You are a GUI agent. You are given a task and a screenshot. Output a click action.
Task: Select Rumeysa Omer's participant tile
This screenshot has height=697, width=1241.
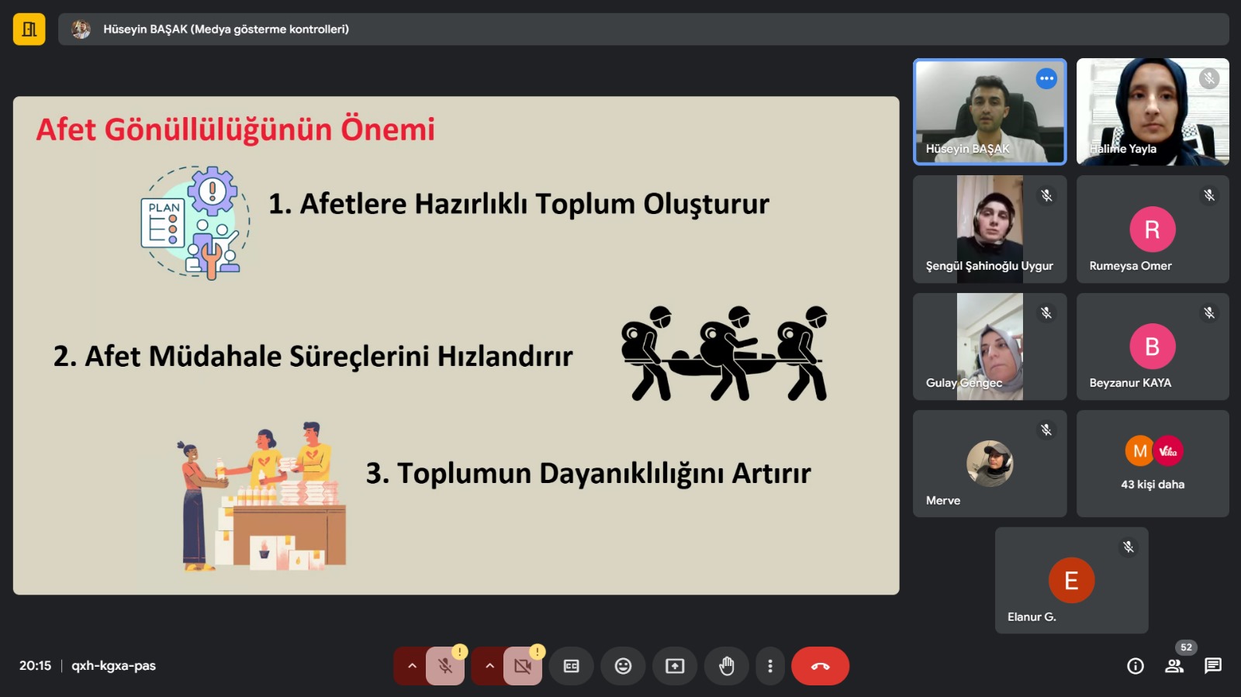point(1153,229)
